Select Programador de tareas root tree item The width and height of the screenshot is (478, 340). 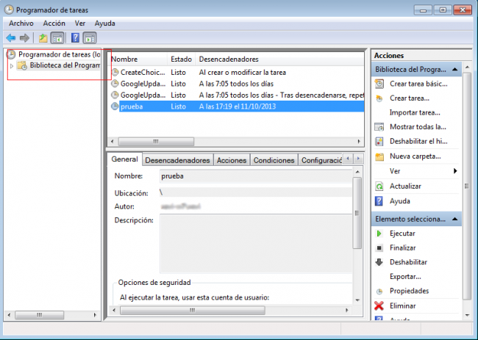59,54
